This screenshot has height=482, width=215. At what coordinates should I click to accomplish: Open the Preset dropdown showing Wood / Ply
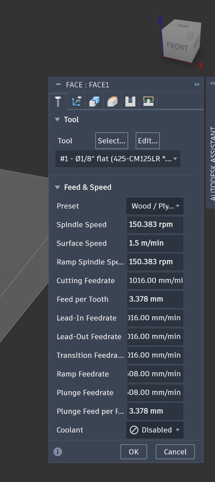155,206
